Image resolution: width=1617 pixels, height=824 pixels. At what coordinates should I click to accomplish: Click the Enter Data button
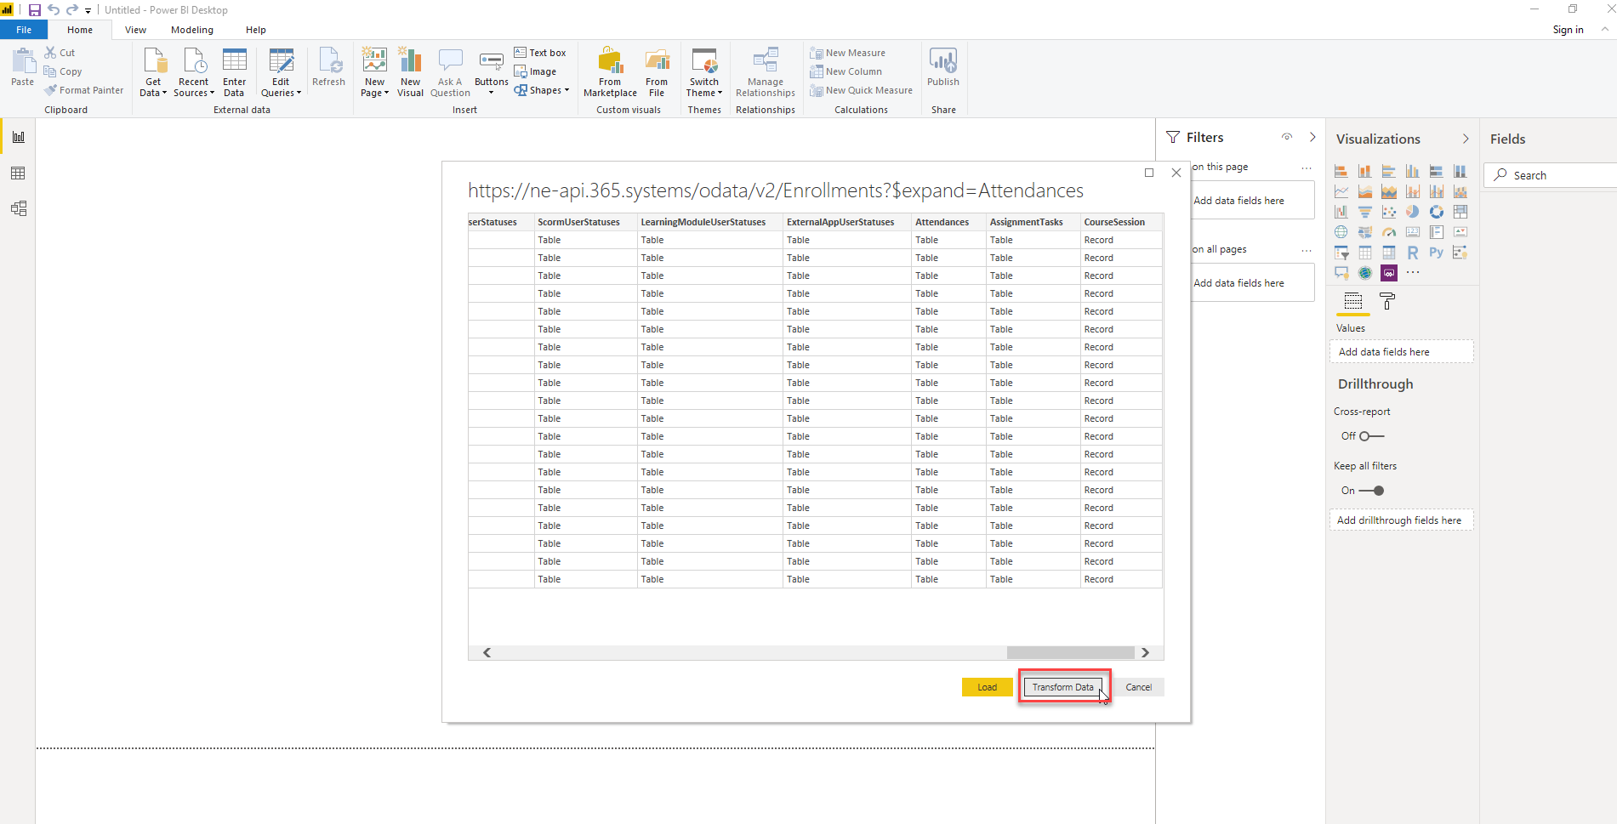[234, 72]
